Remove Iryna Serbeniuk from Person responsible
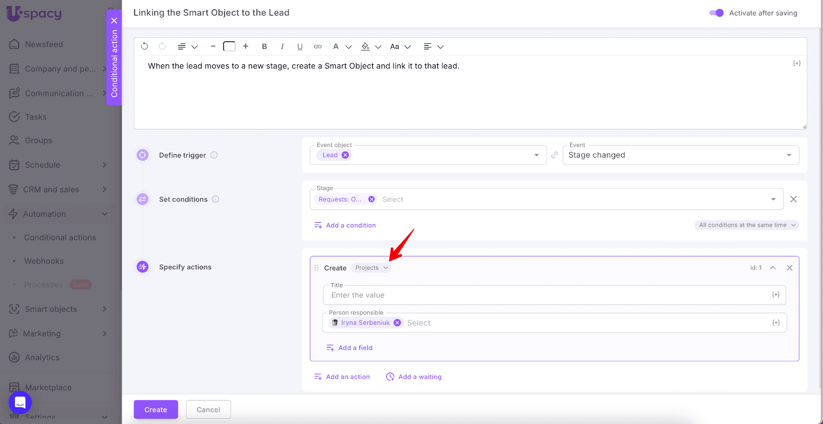This screenshot has height=424, width=823. pos(397,323)
